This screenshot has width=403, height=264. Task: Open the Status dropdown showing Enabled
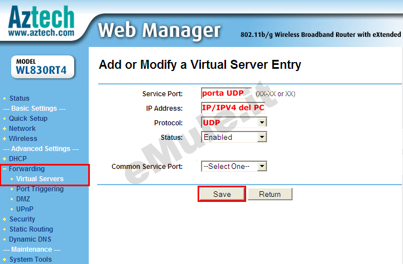click(x=234, y=137)
